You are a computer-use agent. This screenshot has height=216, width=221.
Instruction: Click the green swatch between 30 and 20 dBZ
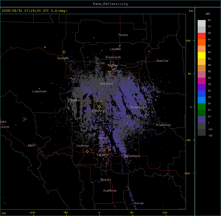(202, 107)
